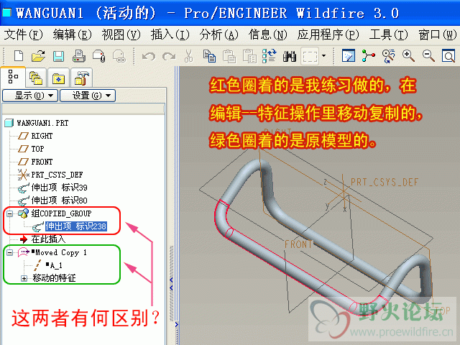Open the 显示(O) dropdown

(x=30, y=96)
